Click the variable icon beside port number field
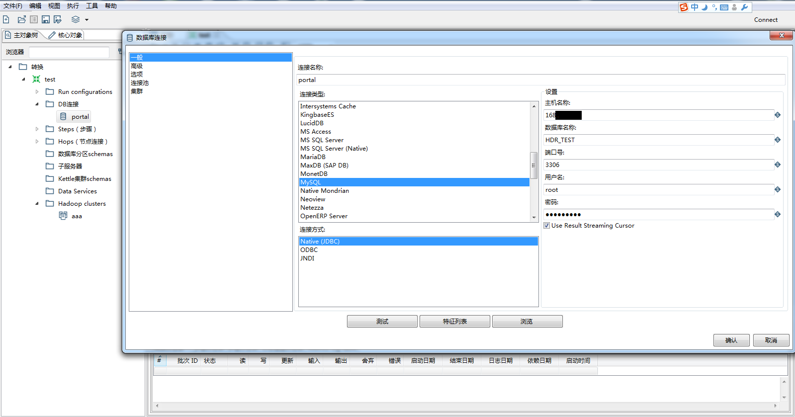The height and width of the screenshot is (417, 795). [x=778, y=165]
